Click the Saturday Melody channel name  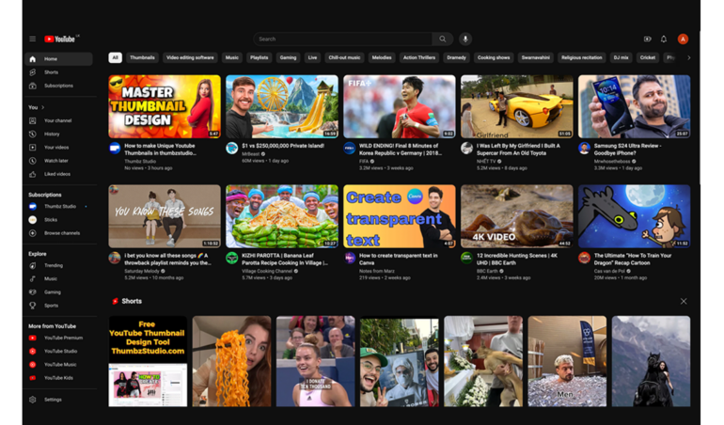[x=142, y=271]
